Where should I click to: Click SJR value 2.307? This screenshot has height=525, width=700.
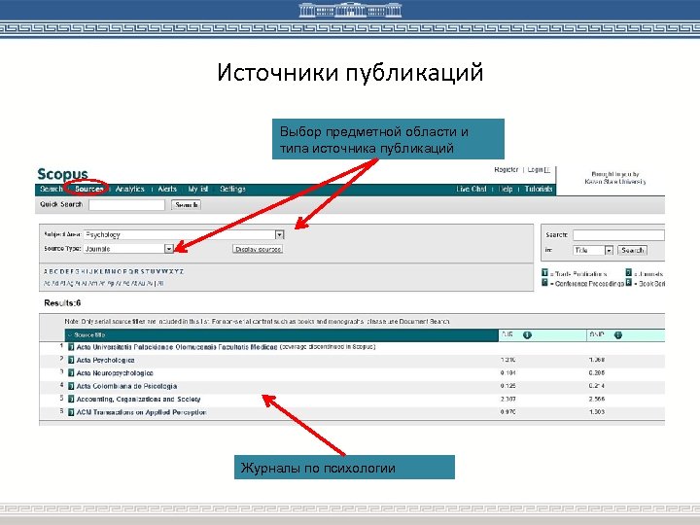(508, 400)
